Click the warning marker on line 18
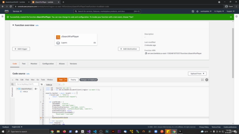The image size is (239, 134). coord(41,118)
